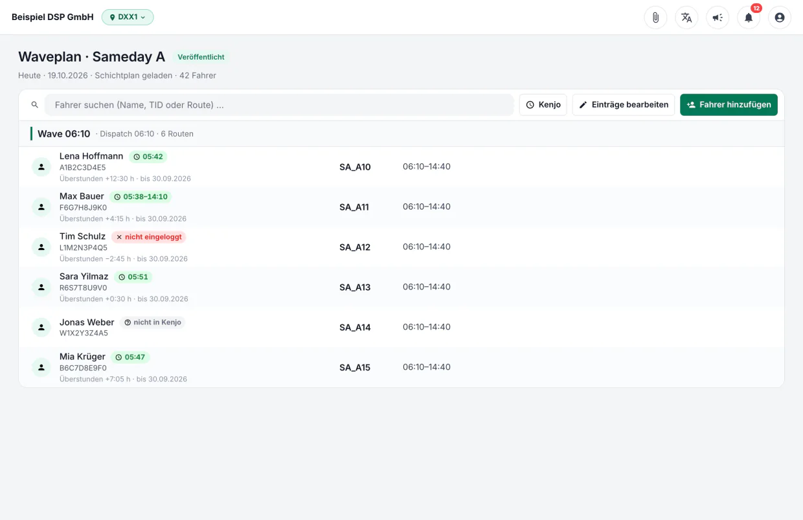Select route SA_A14
Screen dimensions: 803x520
[x=355, y=328]
